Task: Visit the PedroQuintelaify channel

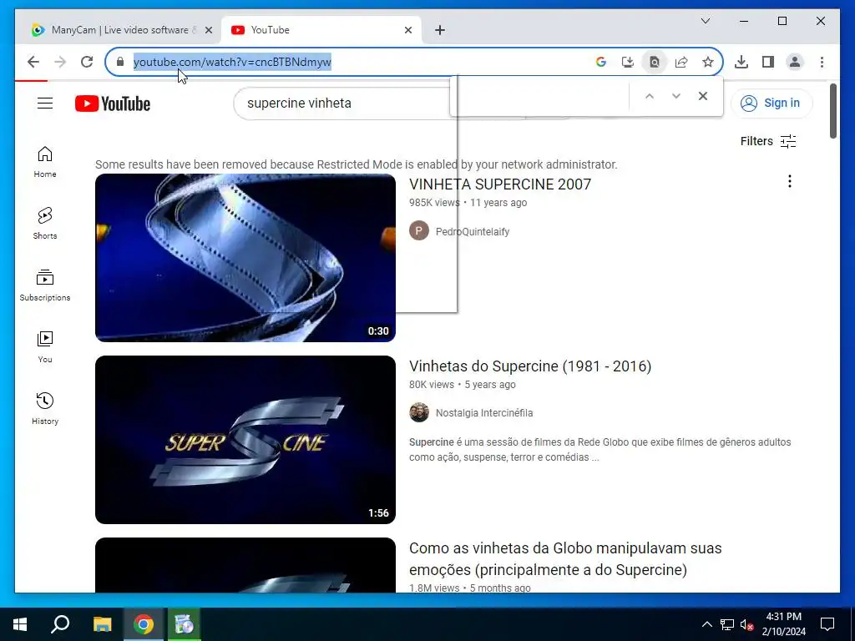Action: (473, 232)
